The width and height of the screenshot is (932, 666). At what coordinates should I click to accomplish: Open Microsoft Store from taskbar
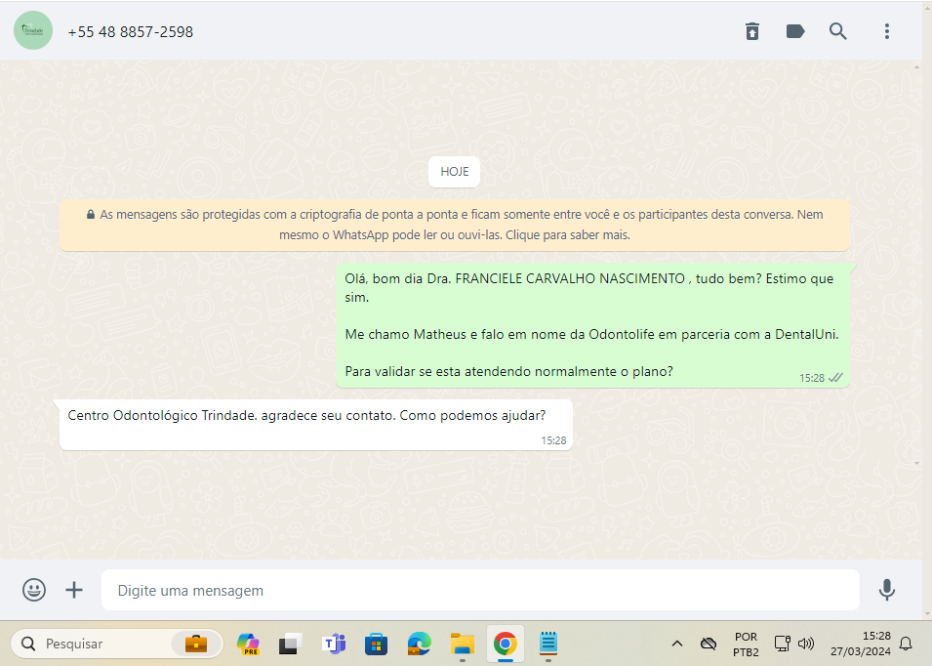(x=377, y=644)
